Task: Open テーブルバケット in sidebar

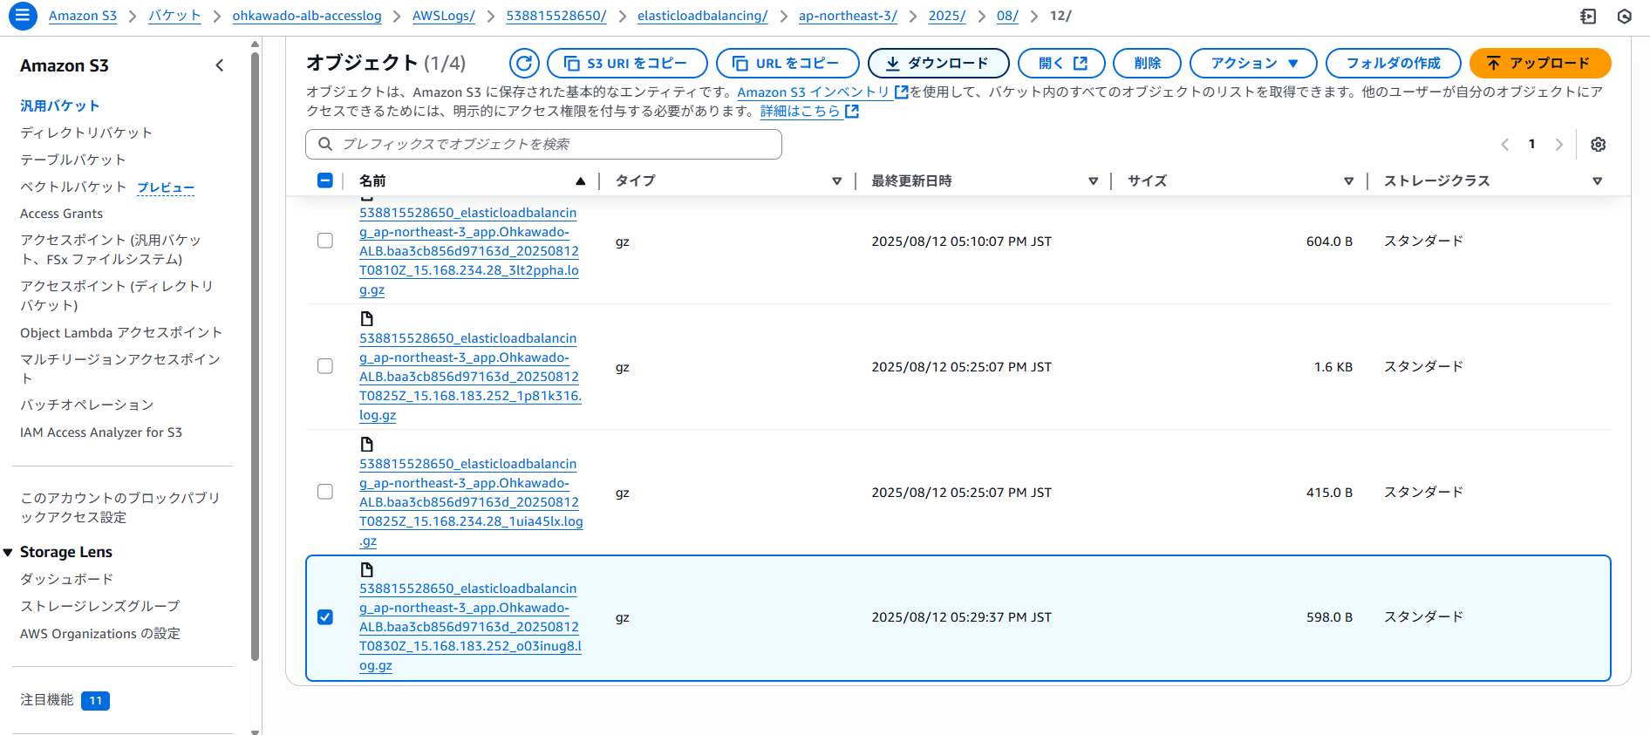Action: click(x=73, y=160)
